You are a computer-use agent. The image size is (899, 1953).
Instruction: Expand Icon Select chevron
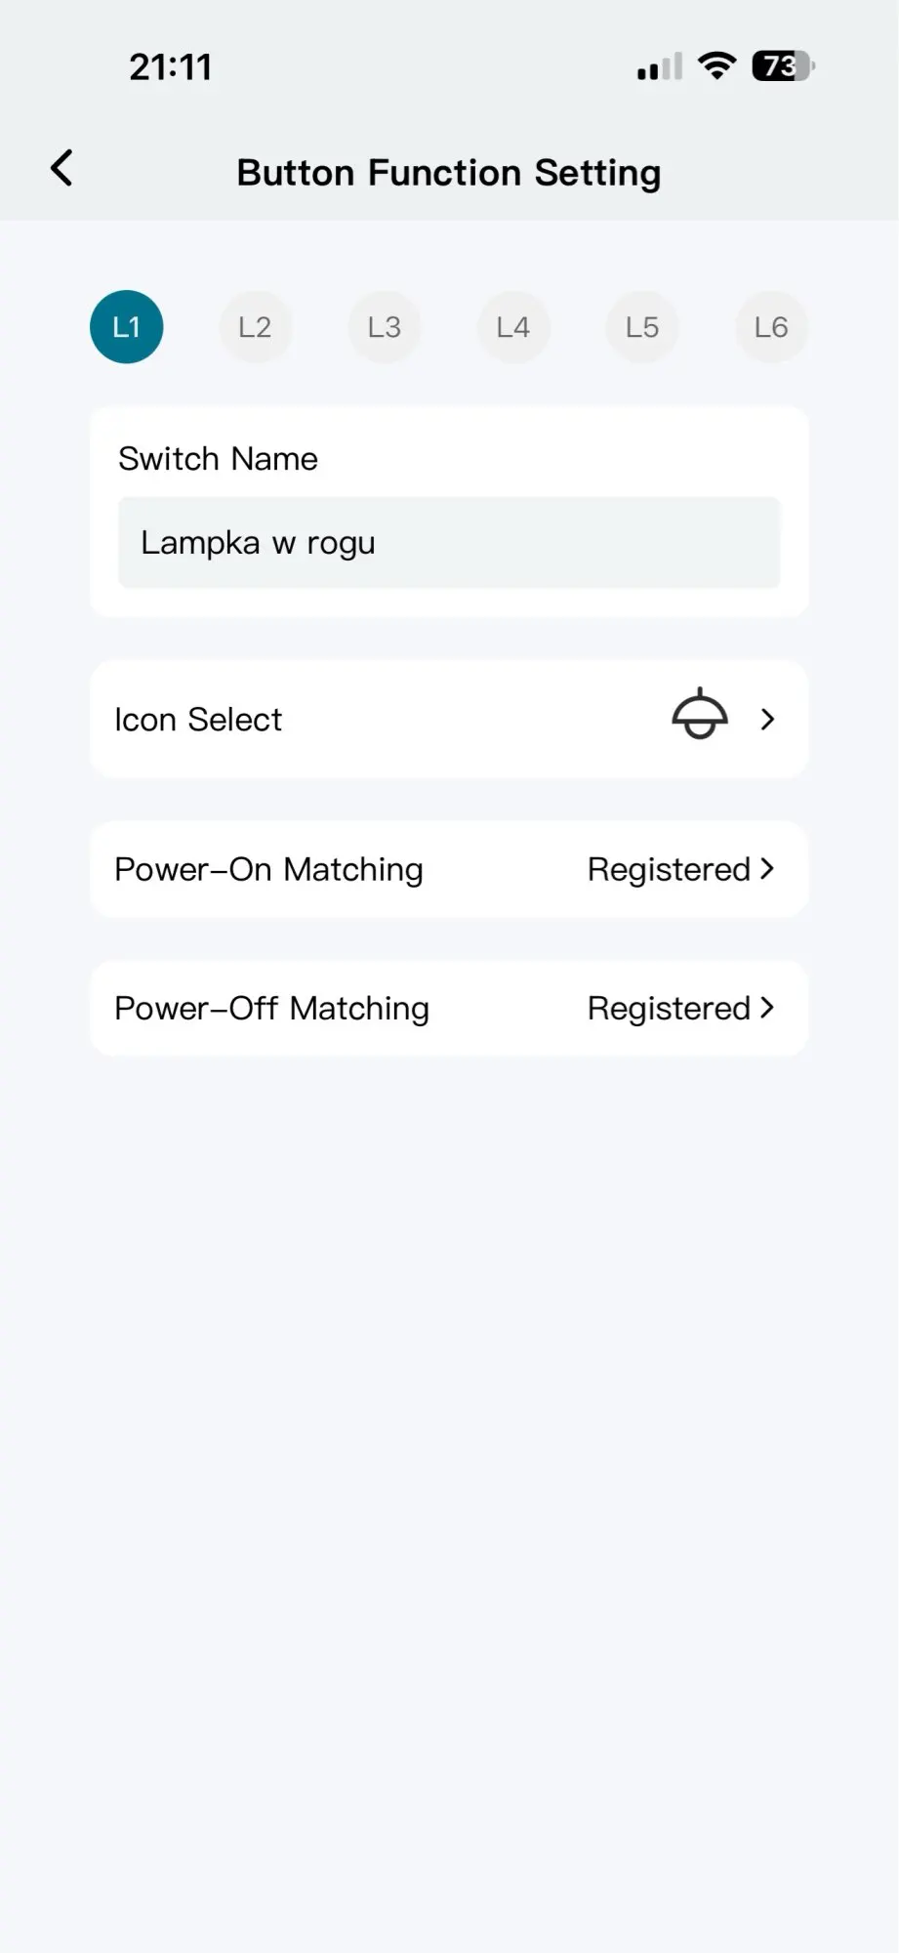768,720
